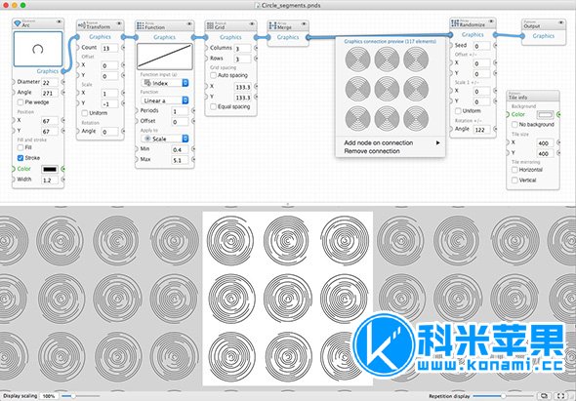Image resolution: width=576 pixels, height=401 pixels.
Task: Open the Scale apply-to dropdown
Action: [x=165, y=139]
